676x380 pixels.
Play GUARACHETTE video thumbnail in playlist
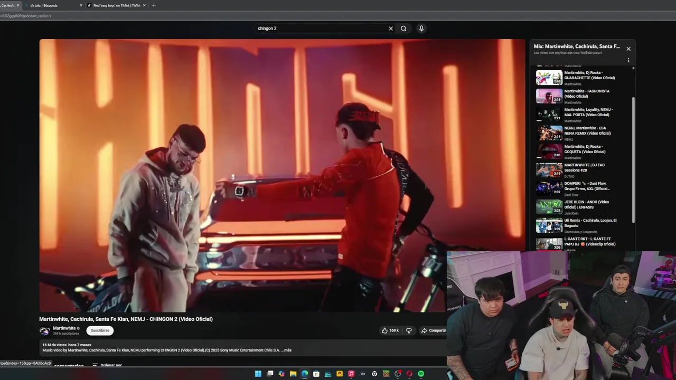click(549, 78)
